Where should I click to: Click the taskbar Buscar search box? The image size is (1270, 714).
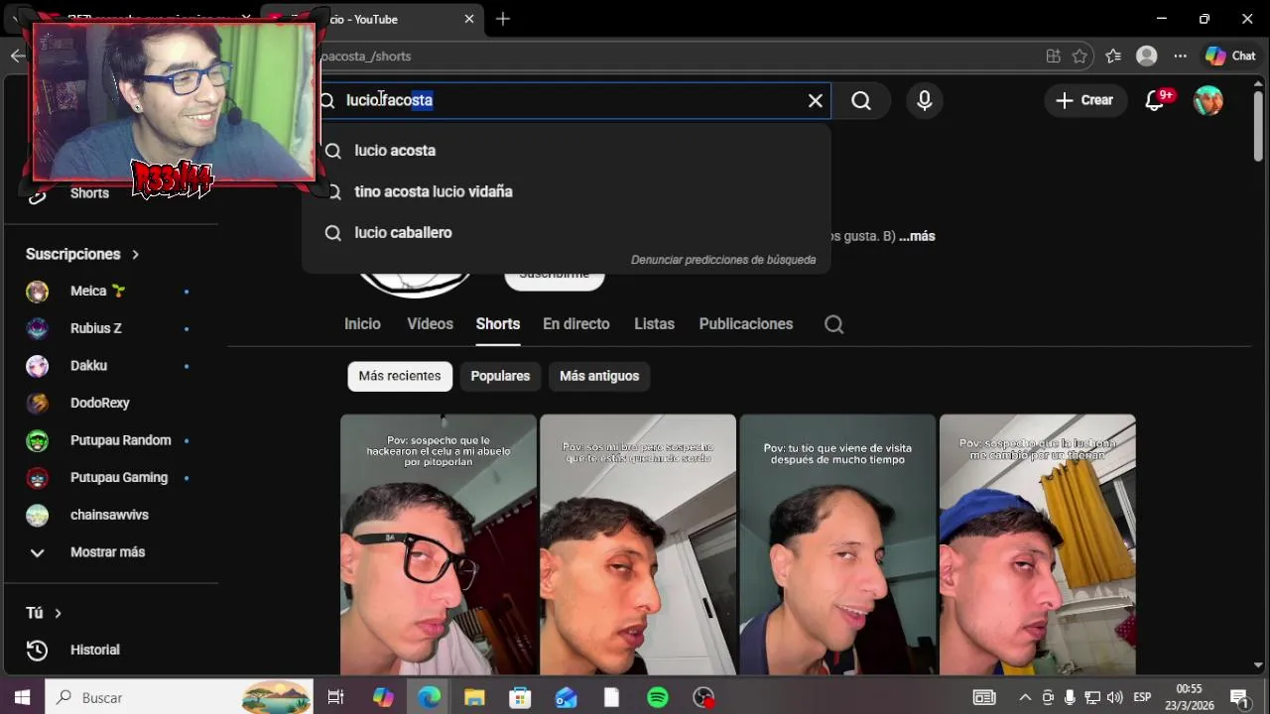180,698
